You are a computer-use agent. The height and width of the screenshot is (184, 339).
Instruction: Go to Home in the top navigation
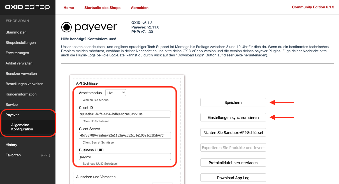[69, 8]
